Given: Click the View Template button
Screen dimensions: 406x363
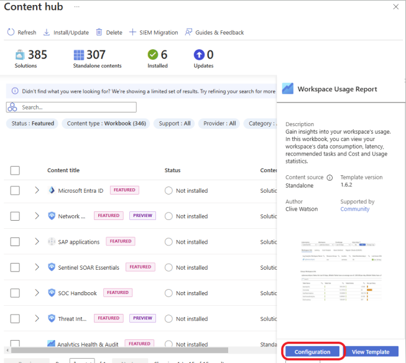Looking at the screenshot, I should point(371,352).
